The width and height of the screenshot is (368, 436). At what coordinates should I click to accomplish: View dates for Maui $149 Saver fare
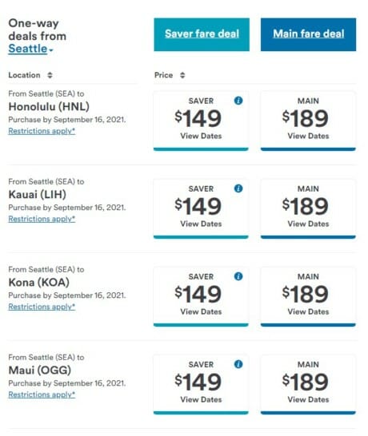click(201, 385)
